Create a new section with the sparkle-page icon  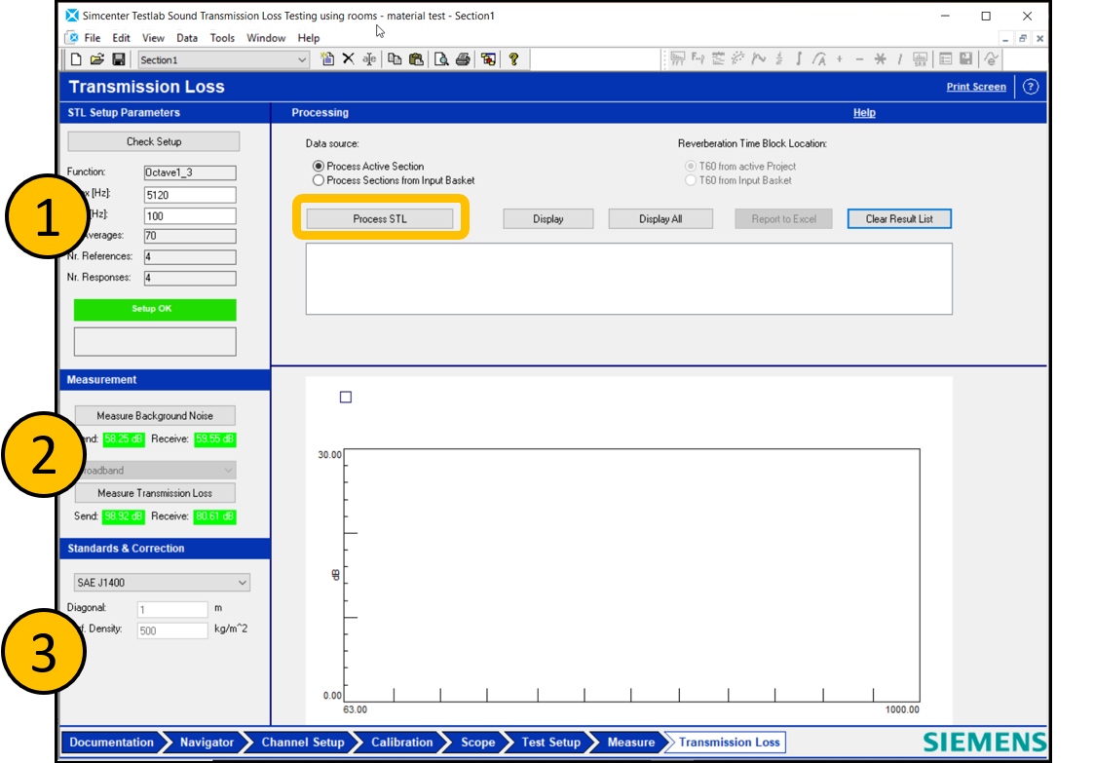(327, 59)
